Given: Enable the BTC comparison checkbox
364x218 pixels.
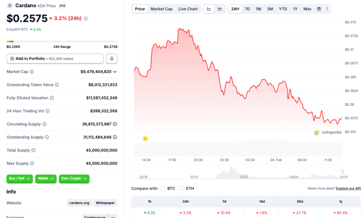Looking at the screenshot, I should point(163,189).
